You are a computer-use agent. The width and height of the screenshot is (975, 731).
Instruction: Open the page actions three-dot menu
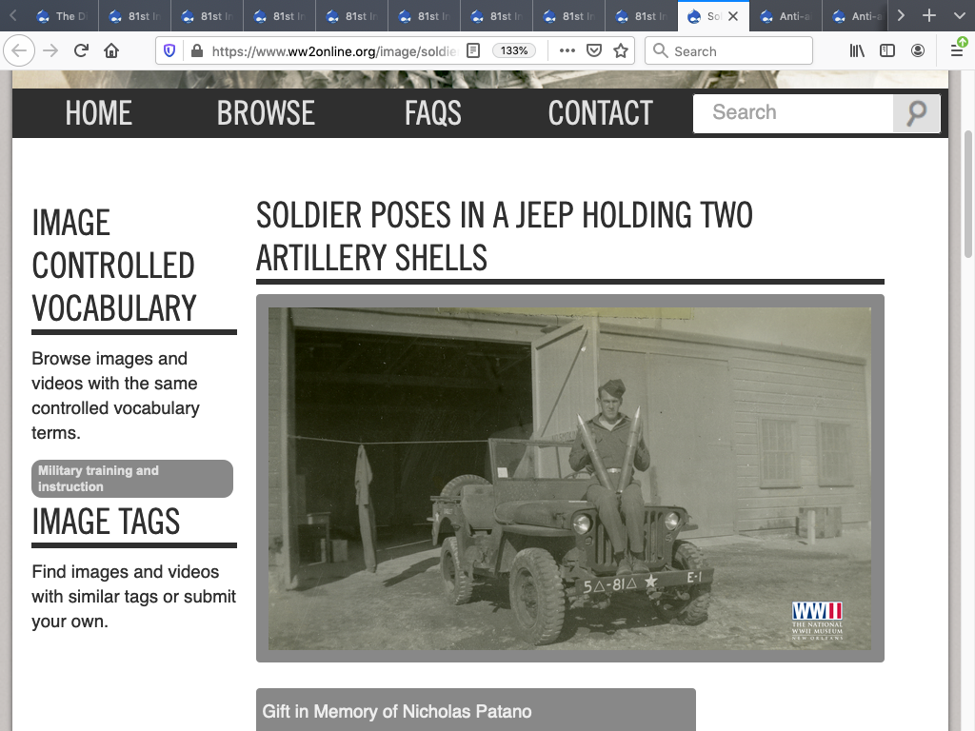[x=567, y=51]
